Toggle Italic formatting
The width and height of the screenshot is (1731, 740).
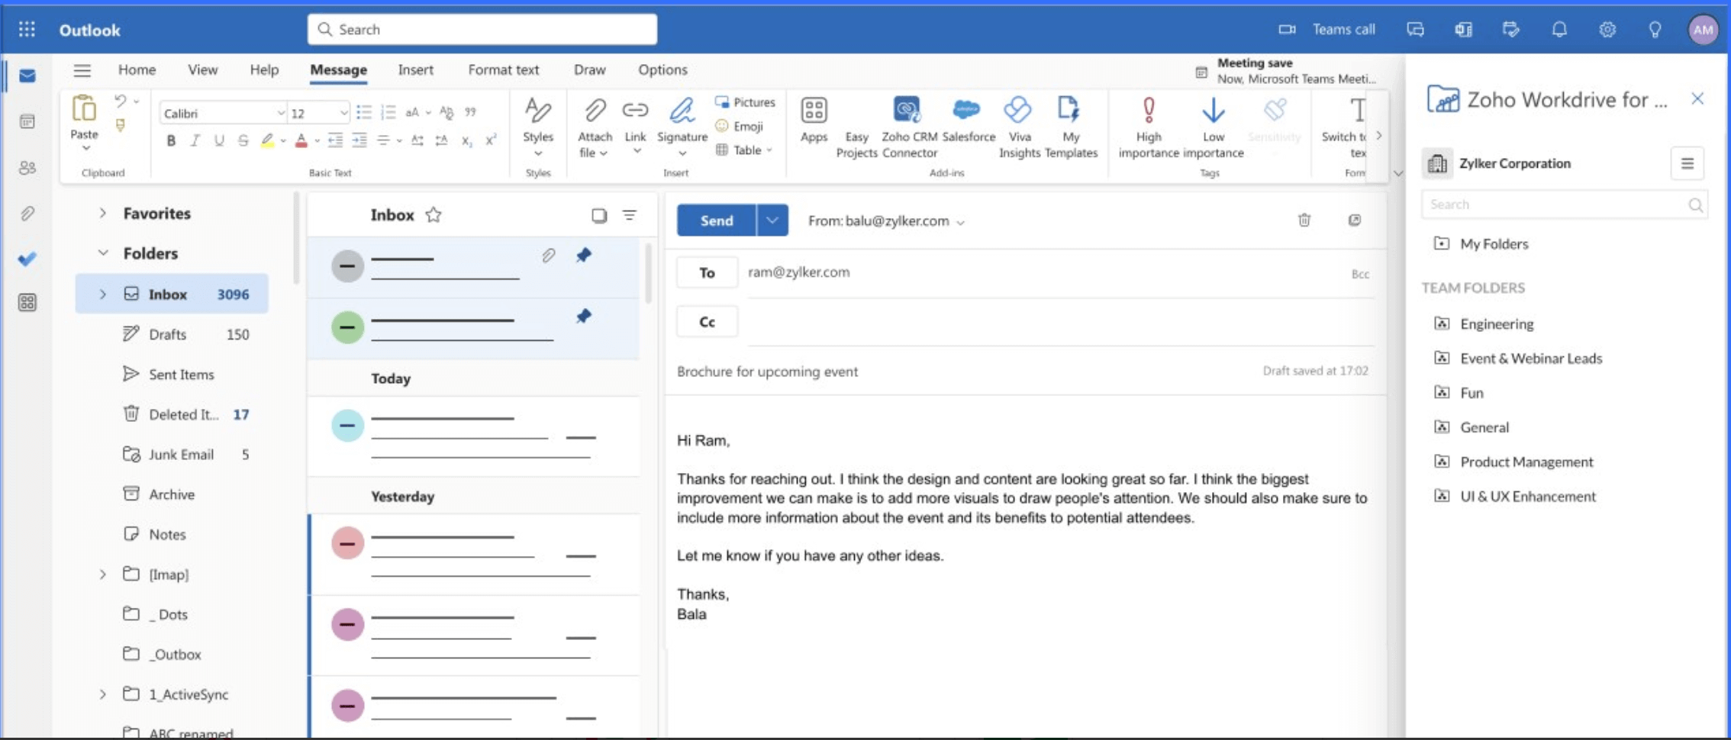tap(195, 140)
